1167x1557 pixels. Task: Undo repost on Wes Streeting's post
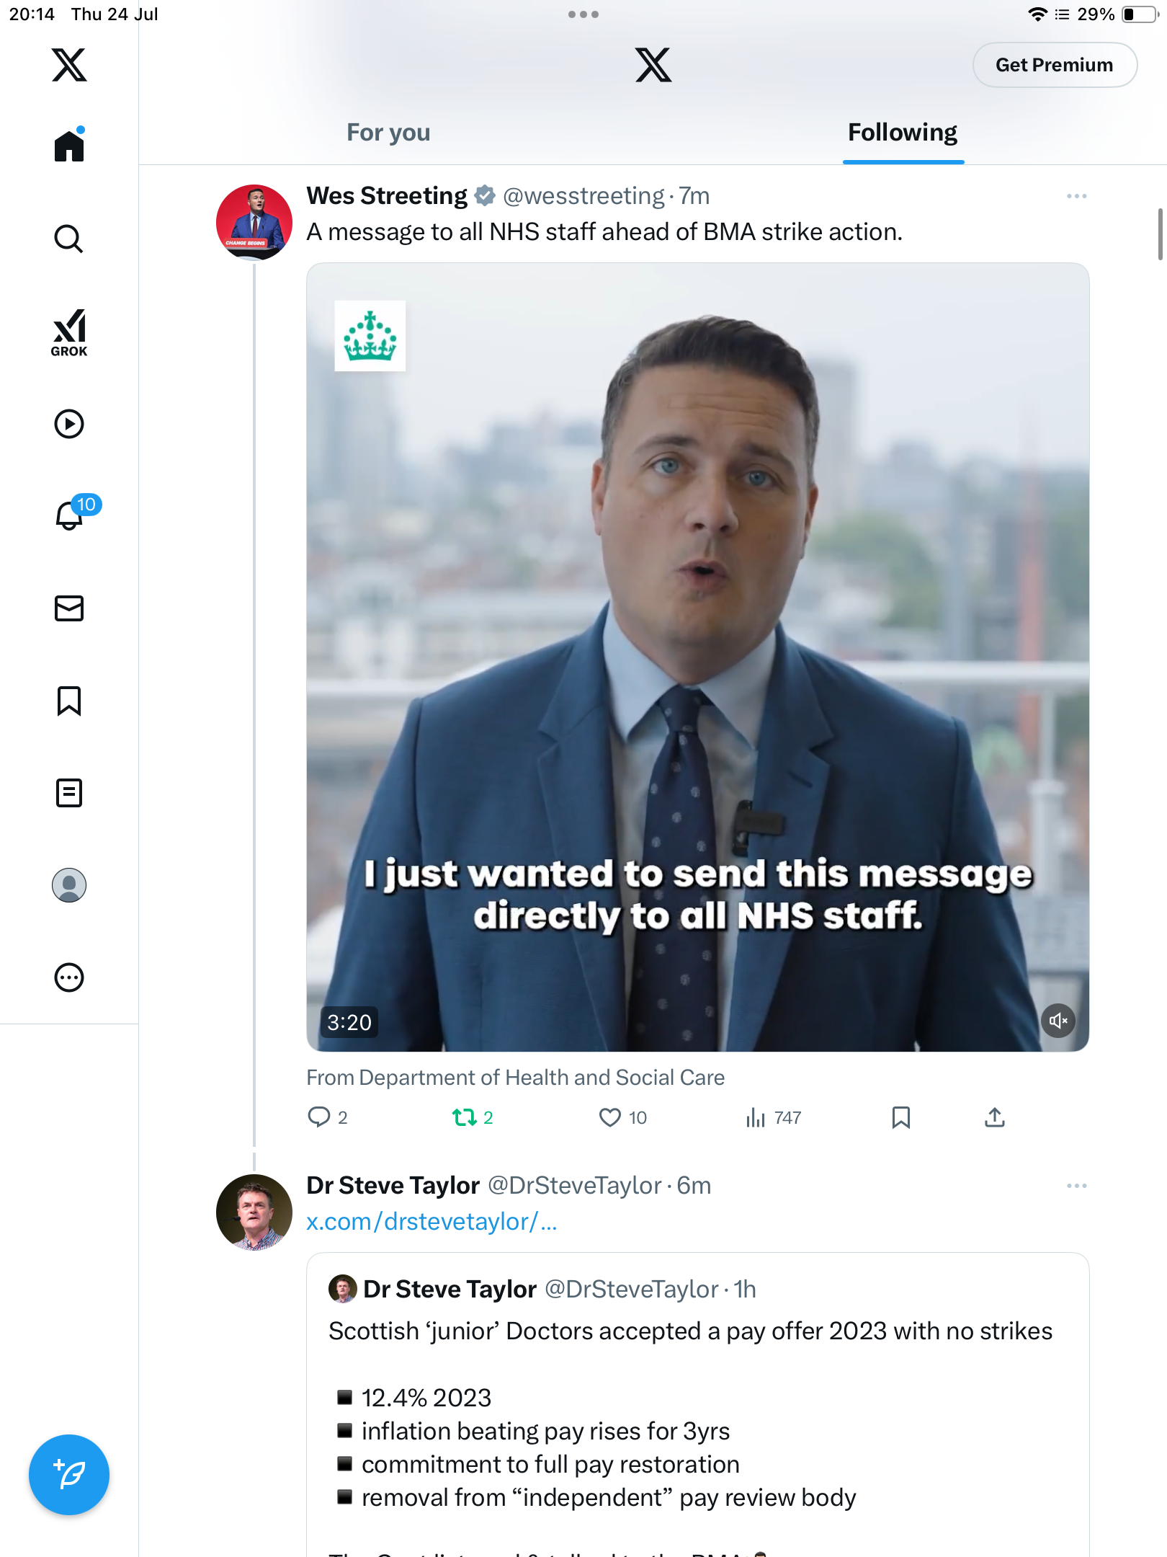473,1117
